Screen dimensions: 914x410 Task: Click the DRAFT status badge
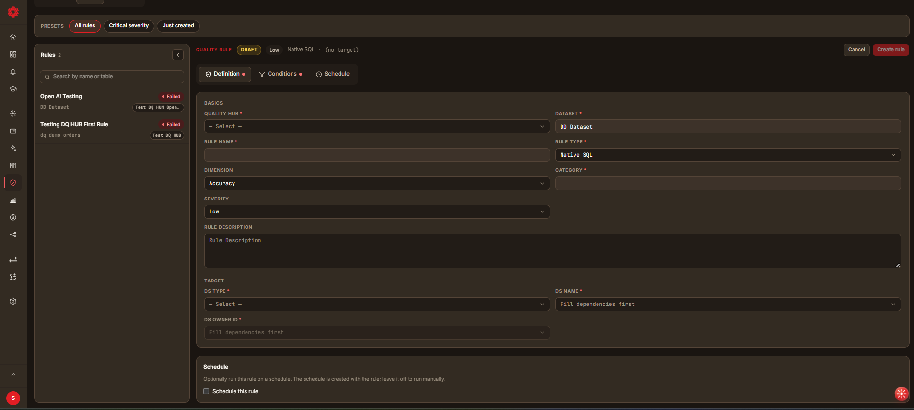(249, 50)
